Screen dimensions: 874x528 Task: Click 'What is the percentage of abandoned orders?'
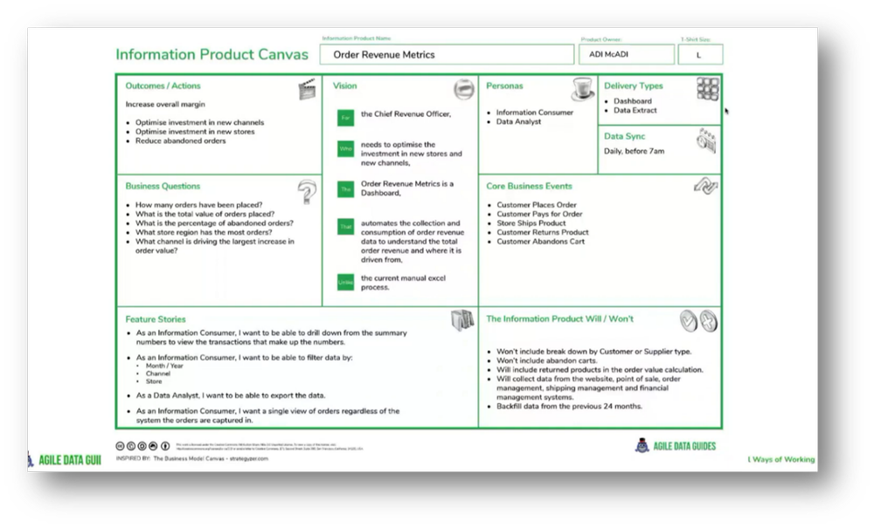tap(214, 223)
